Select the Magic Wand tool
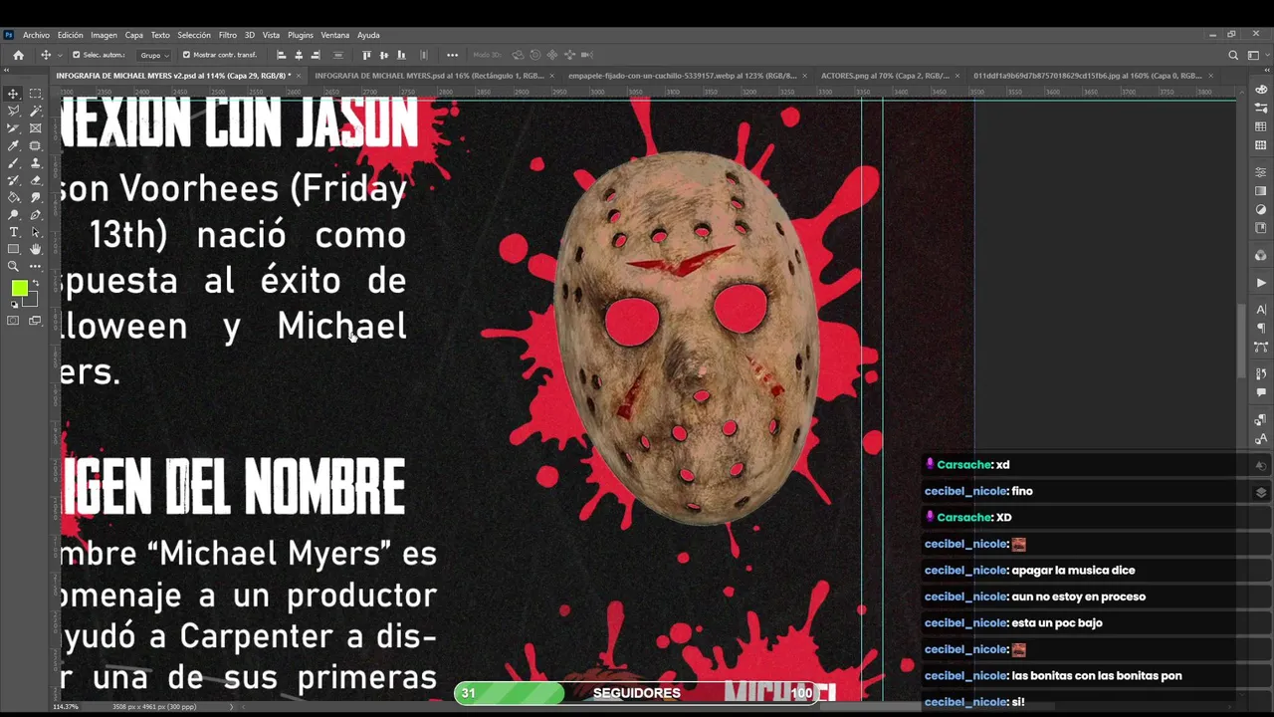The height and width of the screenshot is (717, 1274). [36, 111]
